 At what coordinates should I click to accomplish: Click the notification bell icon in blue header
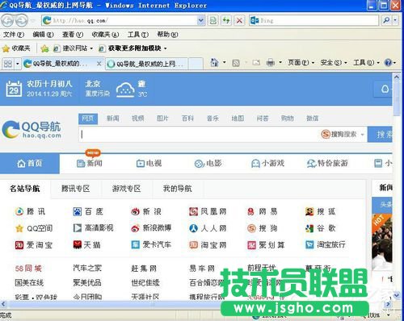(x=385, y=89)
